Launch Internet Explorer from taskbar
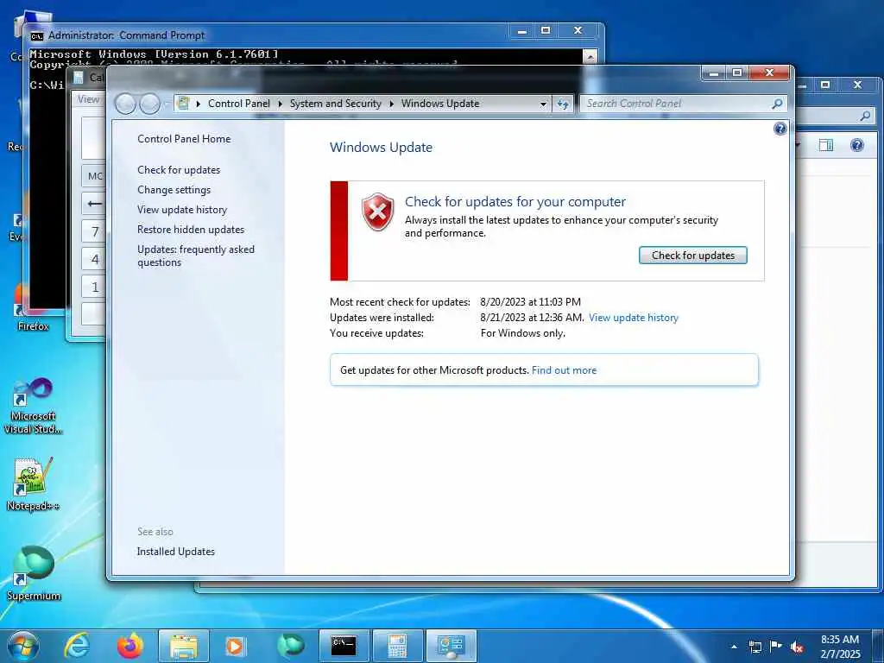Image resolution: width=884 pixels, height=663 pixels. [77, 646]
